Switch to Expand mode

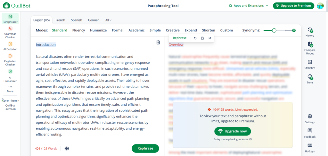(191, 30)
